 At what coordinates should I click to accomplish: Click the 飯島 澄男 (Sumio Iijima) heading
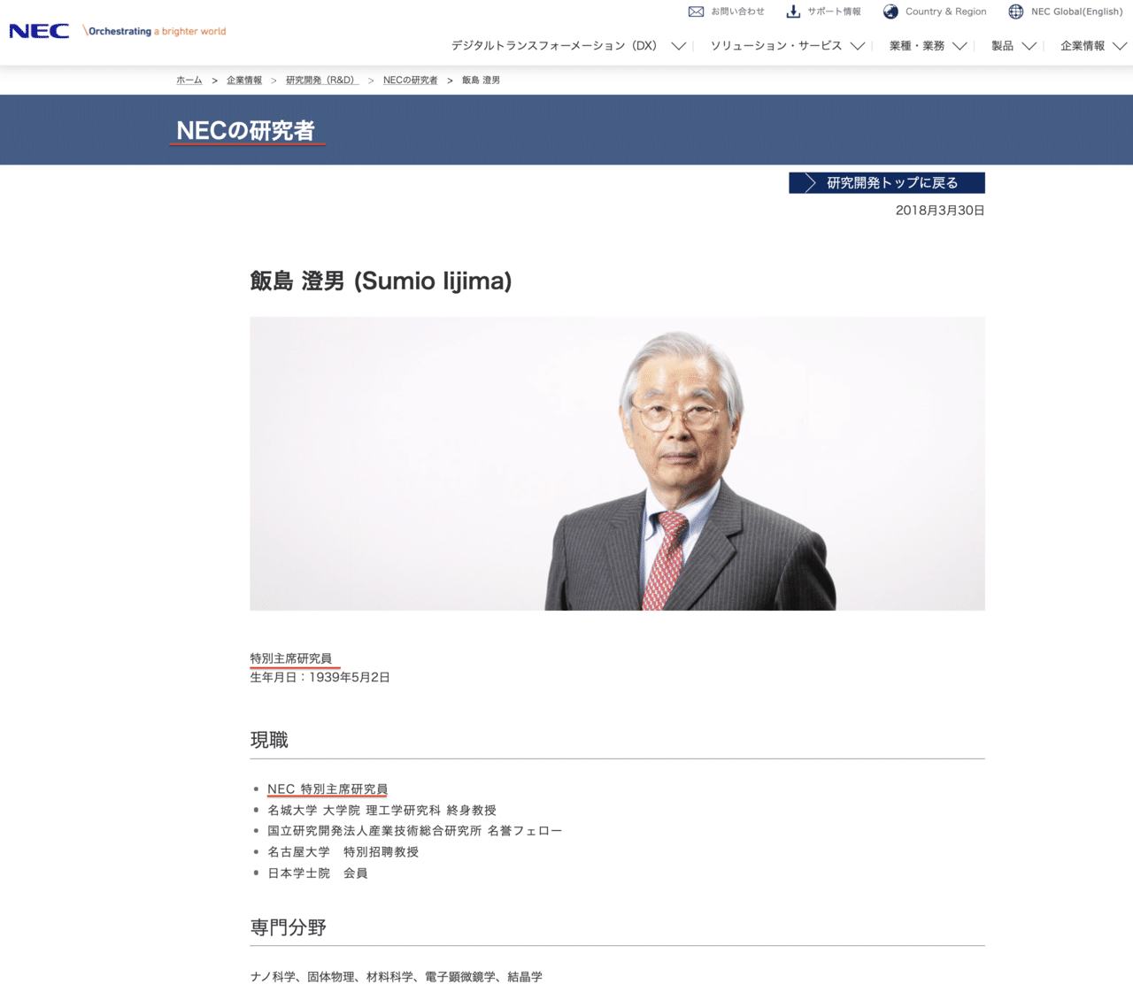381,281
